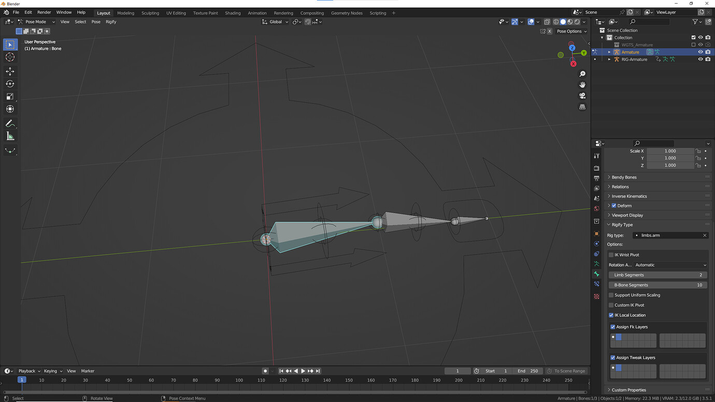Enable IK Wrist Pivot checkbox
The image size is (715, 402).
tap(611, 255)
